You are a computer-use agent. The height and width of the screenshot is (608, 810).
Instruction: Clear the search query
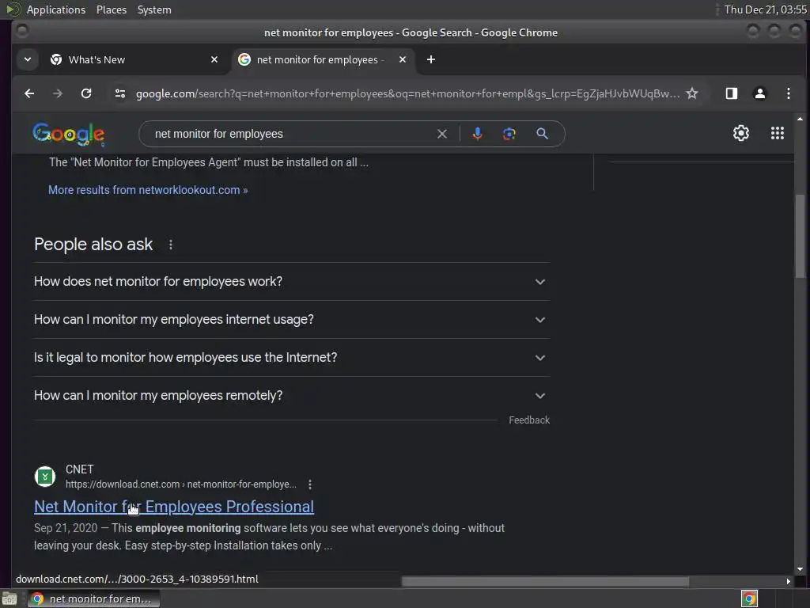pos(442,134)
